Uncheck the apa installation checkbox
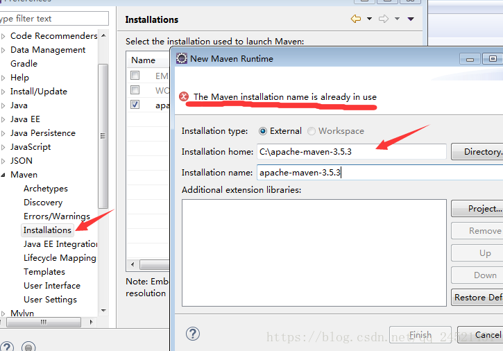 coord(135,105)
